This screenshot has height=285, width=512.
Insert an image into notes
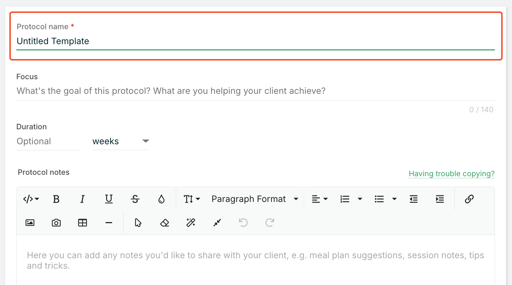point(30,223)
